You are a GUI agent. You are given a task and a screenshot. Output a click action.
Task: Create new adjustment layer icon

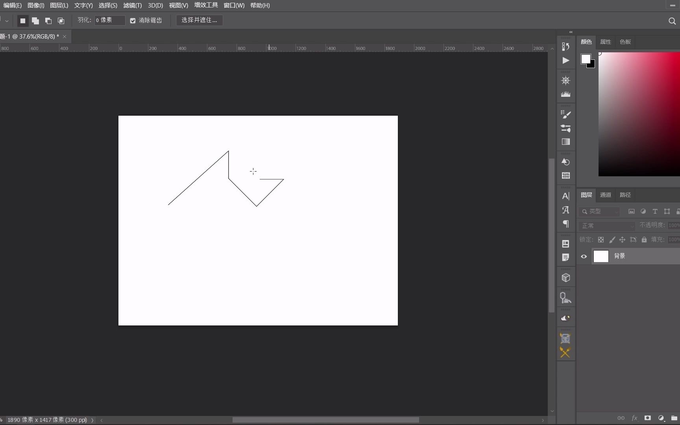661,418
